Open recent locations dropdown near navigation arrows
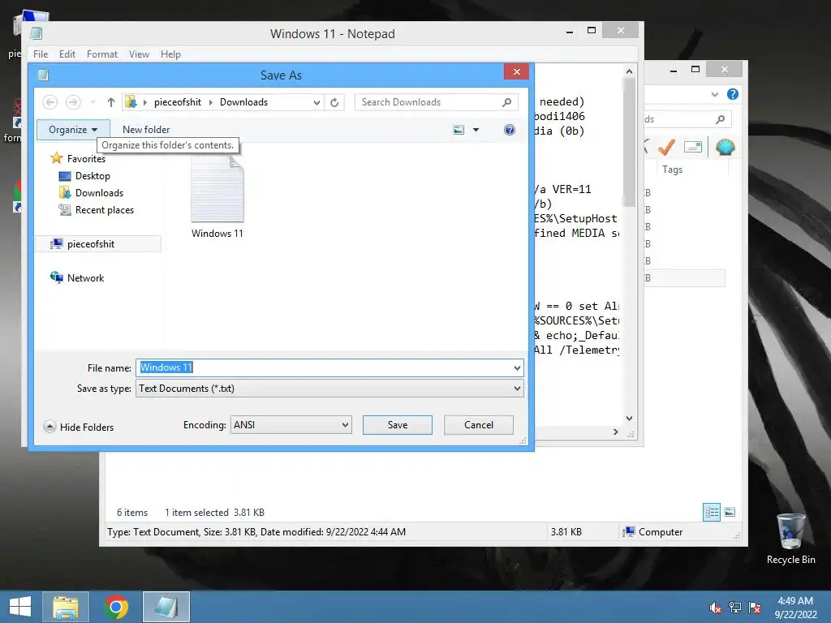Screen dimensions: 831x623 tap(93, 101)
